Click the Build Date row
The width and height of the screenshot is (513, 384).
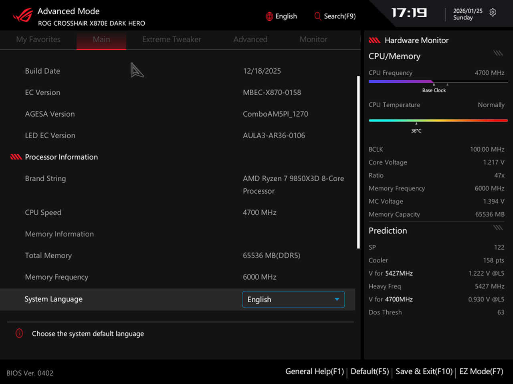click(178, 71)
